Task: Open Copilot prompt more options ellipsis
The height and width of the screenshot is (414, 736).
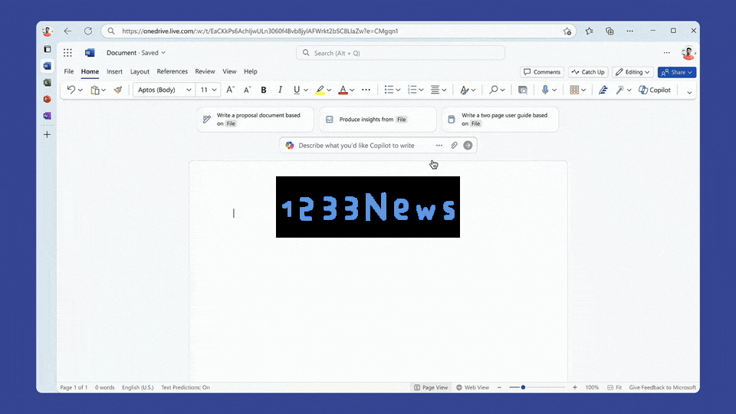Action: pos(439,146)
